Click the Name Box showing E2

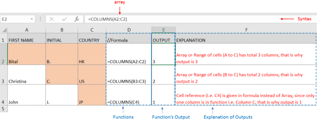[x=17, y=19]
